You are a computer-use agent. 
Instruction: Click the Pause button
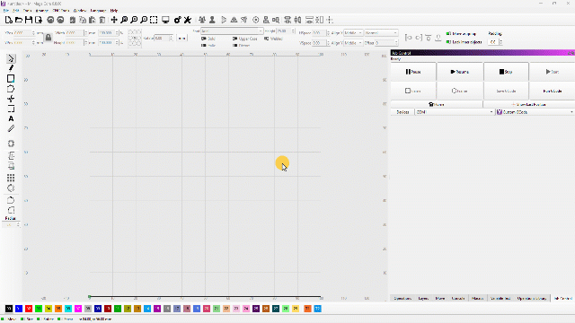point(413,72)
